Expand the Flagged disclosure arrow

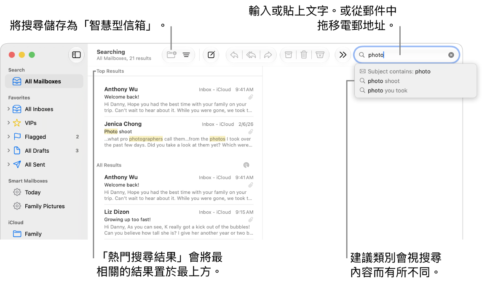click(x=8, y=137)
